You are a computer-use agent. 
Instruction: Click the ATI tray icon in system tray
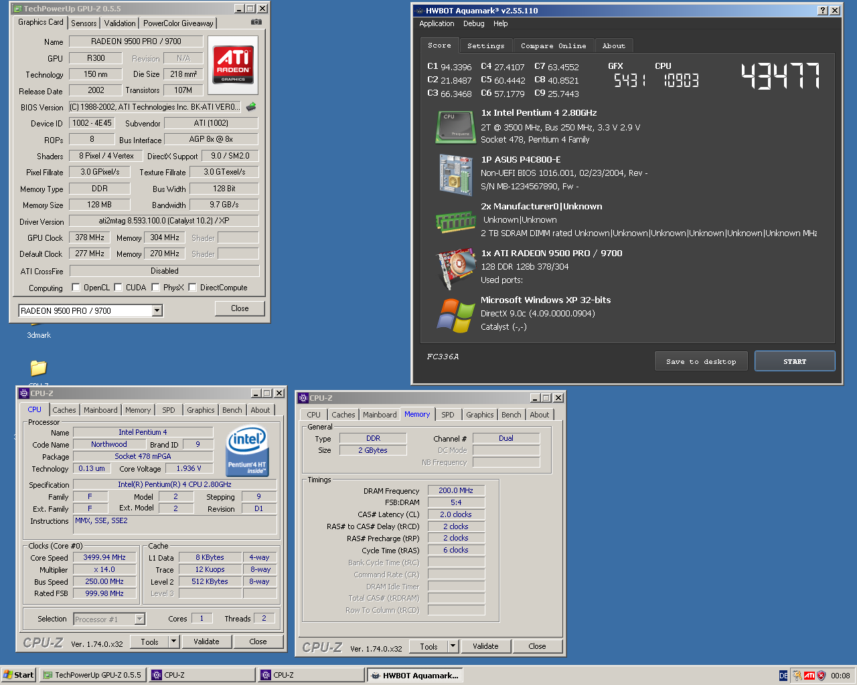pyautogui.click(x=809, y=676)
